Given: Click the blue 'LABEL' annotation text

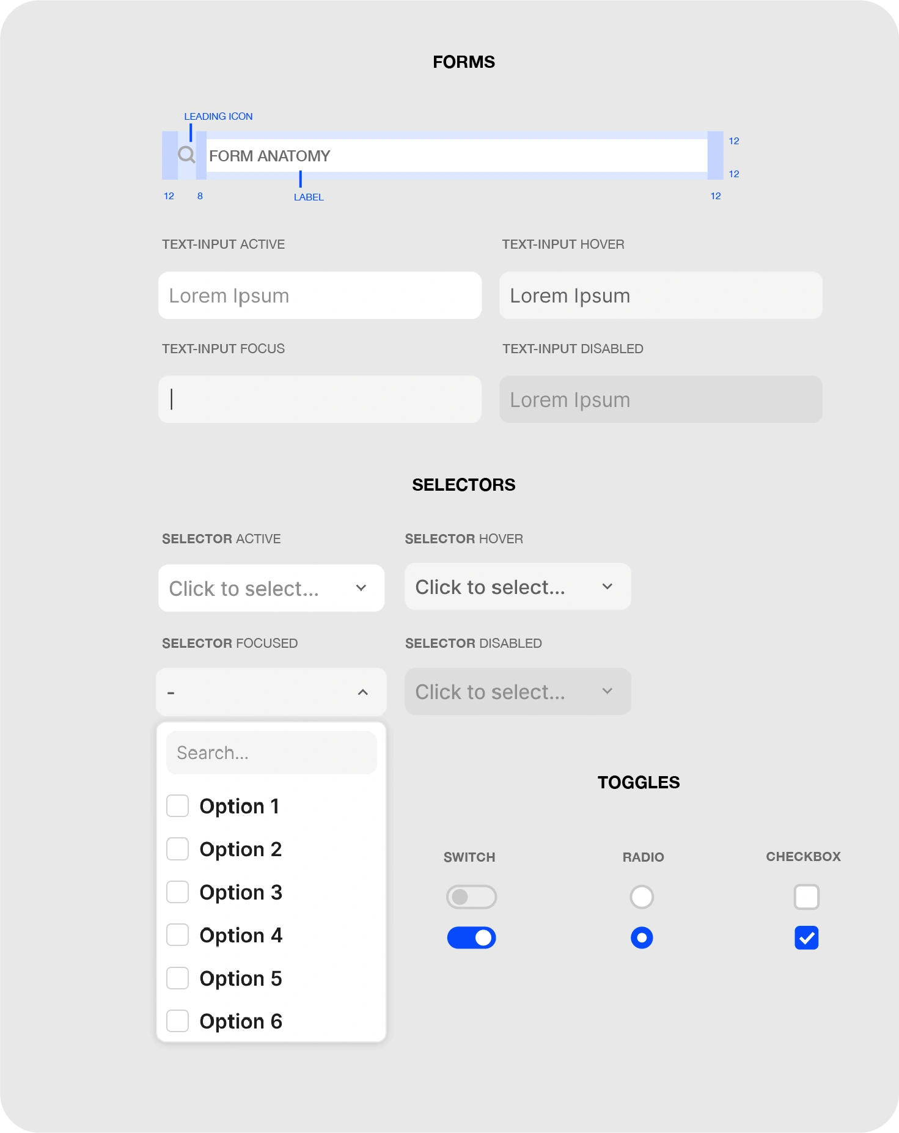Looking at the screenshot, I should [x=309, y=197].
